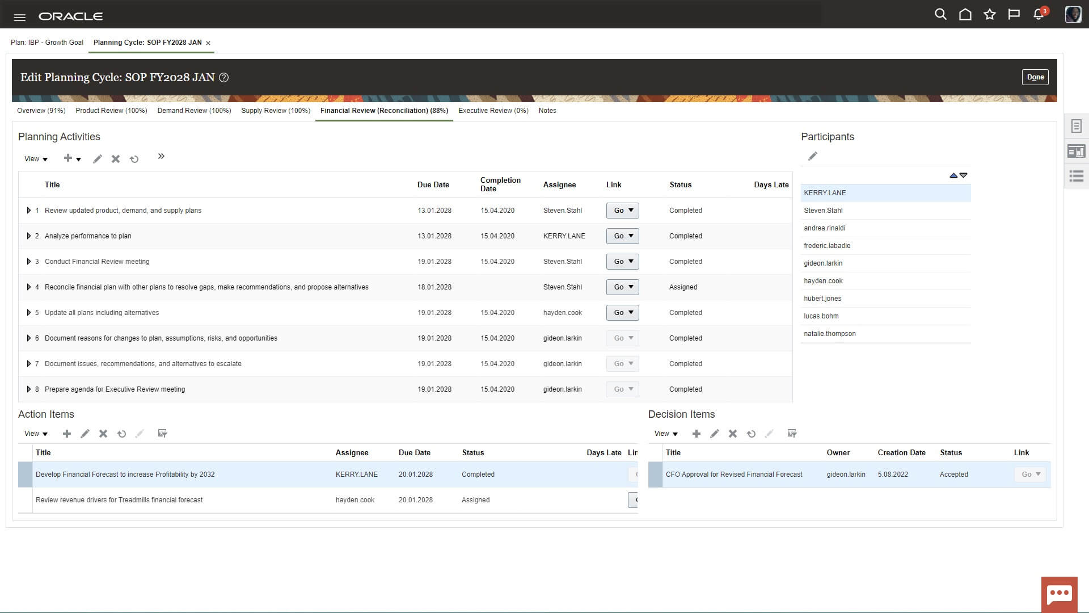
Task: Open Favorites star icon
Action: pyautogui.click(x=990, y=15)
